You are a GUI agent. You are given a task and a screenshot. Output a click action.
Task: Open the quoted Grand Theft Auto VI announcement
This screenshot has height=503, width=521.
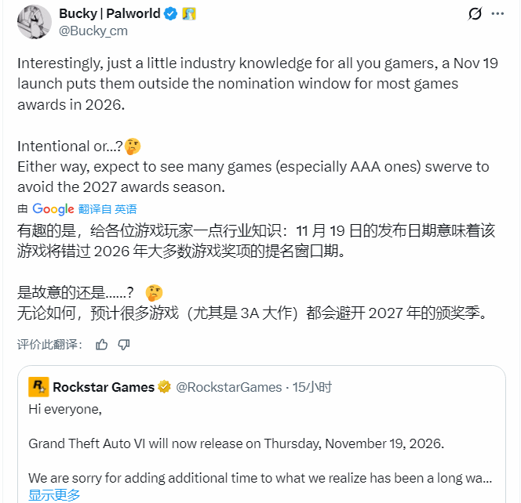(x=236, y=443)
